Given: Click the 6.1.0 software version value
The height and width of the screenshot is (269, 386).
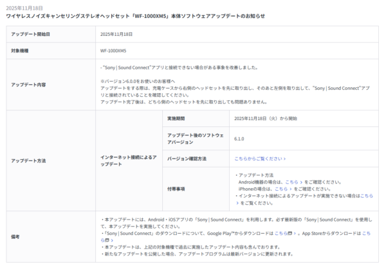Looking at the screenshot, I should [x=239, y=138].
